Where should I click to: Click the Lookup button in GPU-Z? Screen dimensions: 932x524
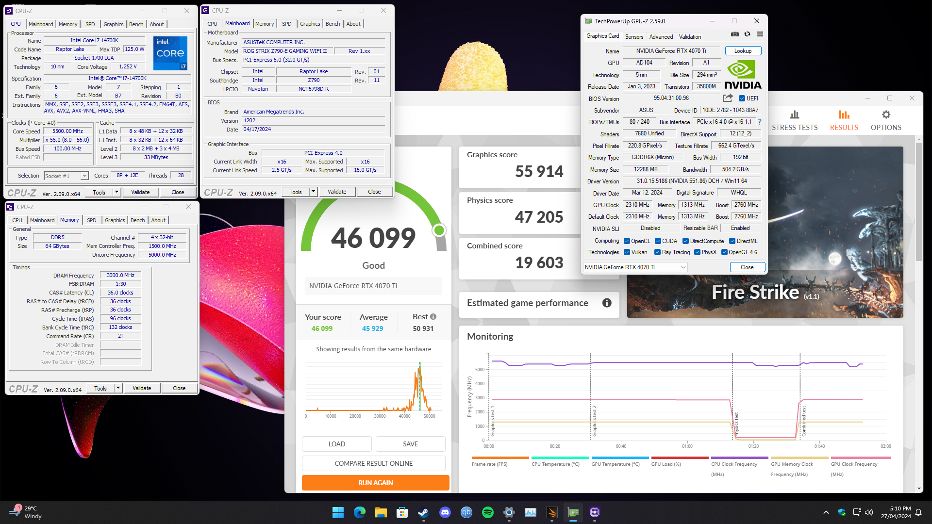(743, 51)
